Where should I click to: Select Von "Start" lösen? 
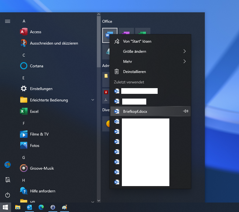[x=150, y=41]
